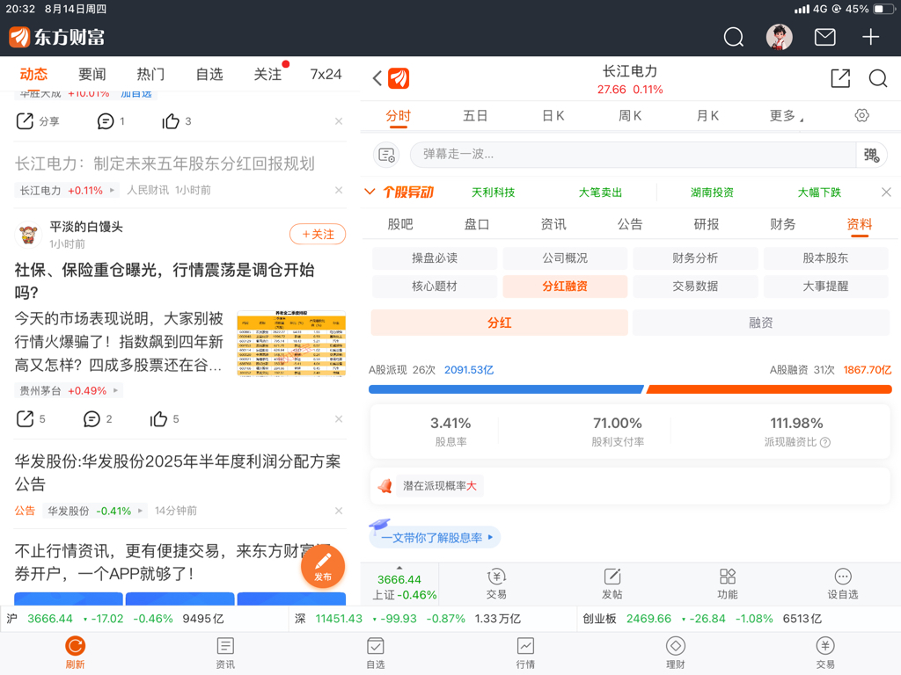The width and height of the screenshot is (901, 675).
Task: Dismiss the 长江电力 news item
Action: pyautogui.click(x=339, y=190)
